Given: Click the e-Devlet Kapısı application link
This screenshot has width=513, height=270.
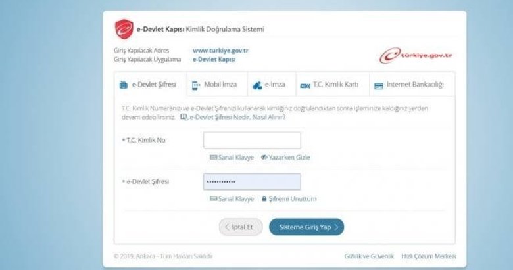Looking at the screenshot, I should (214, 59).
